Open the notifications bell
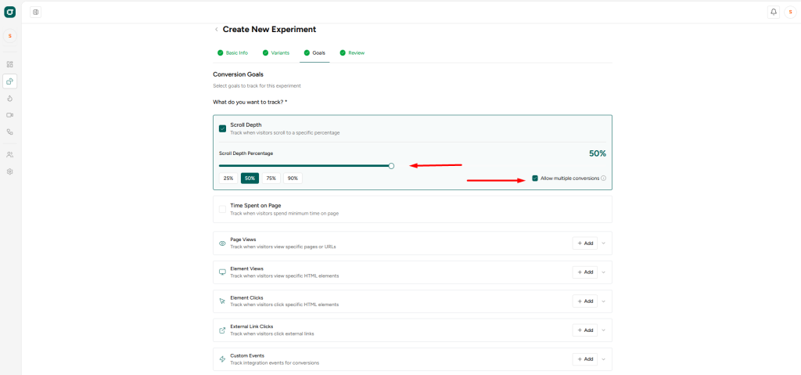The image size is (801, 375). 774,12
